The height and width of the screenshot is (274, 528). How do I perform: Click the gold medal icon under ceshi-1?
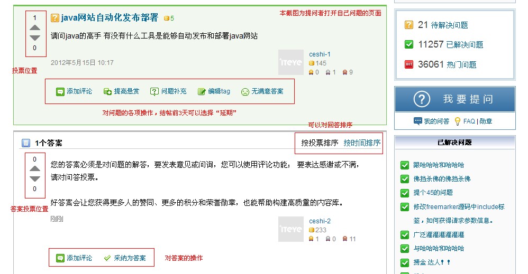tap(311, 72)
